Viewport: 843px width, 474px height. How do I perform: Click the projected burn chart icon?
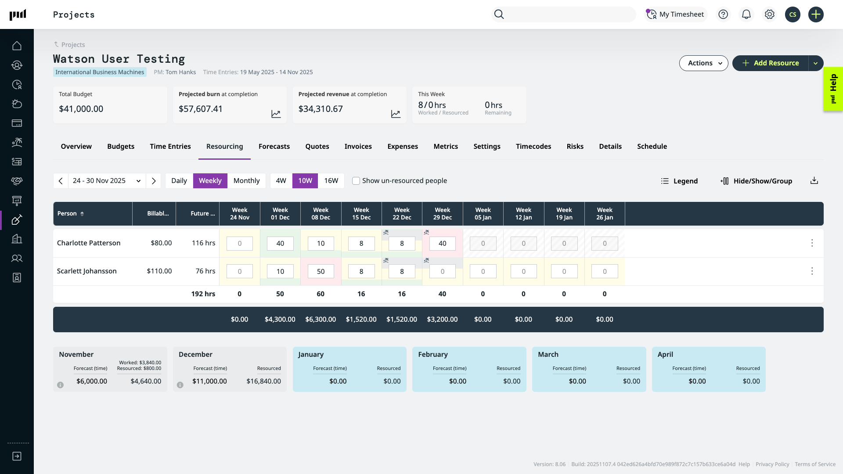coord(276,114)
